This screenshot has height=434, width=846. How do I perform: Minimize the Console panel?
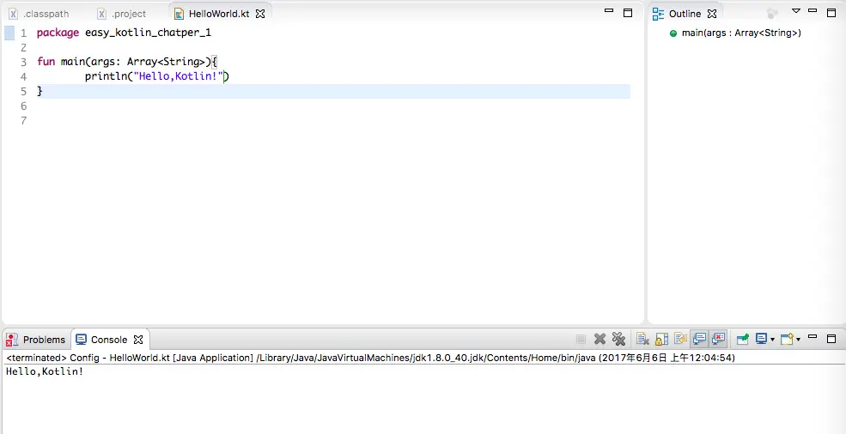(x=813, y=336)
